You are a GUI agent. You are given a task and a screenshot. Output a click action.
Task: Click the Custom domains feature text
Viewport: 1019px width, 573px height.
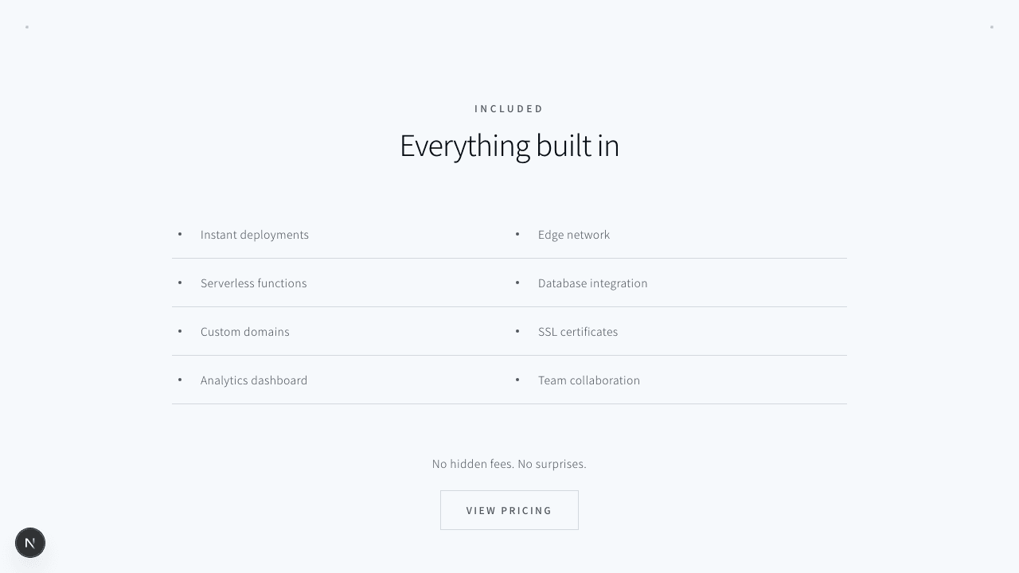click(x=245, y=332)
